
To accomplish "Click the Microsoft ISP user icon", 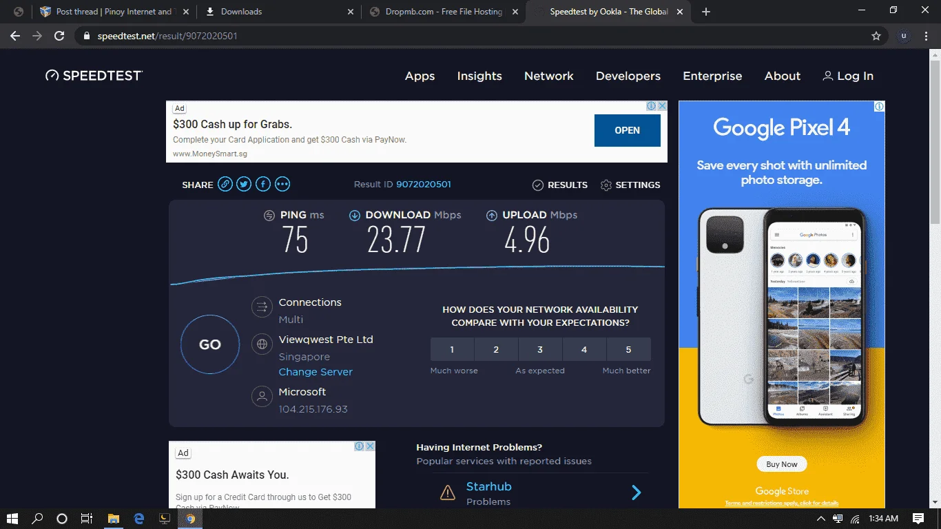I will [262, 396].
